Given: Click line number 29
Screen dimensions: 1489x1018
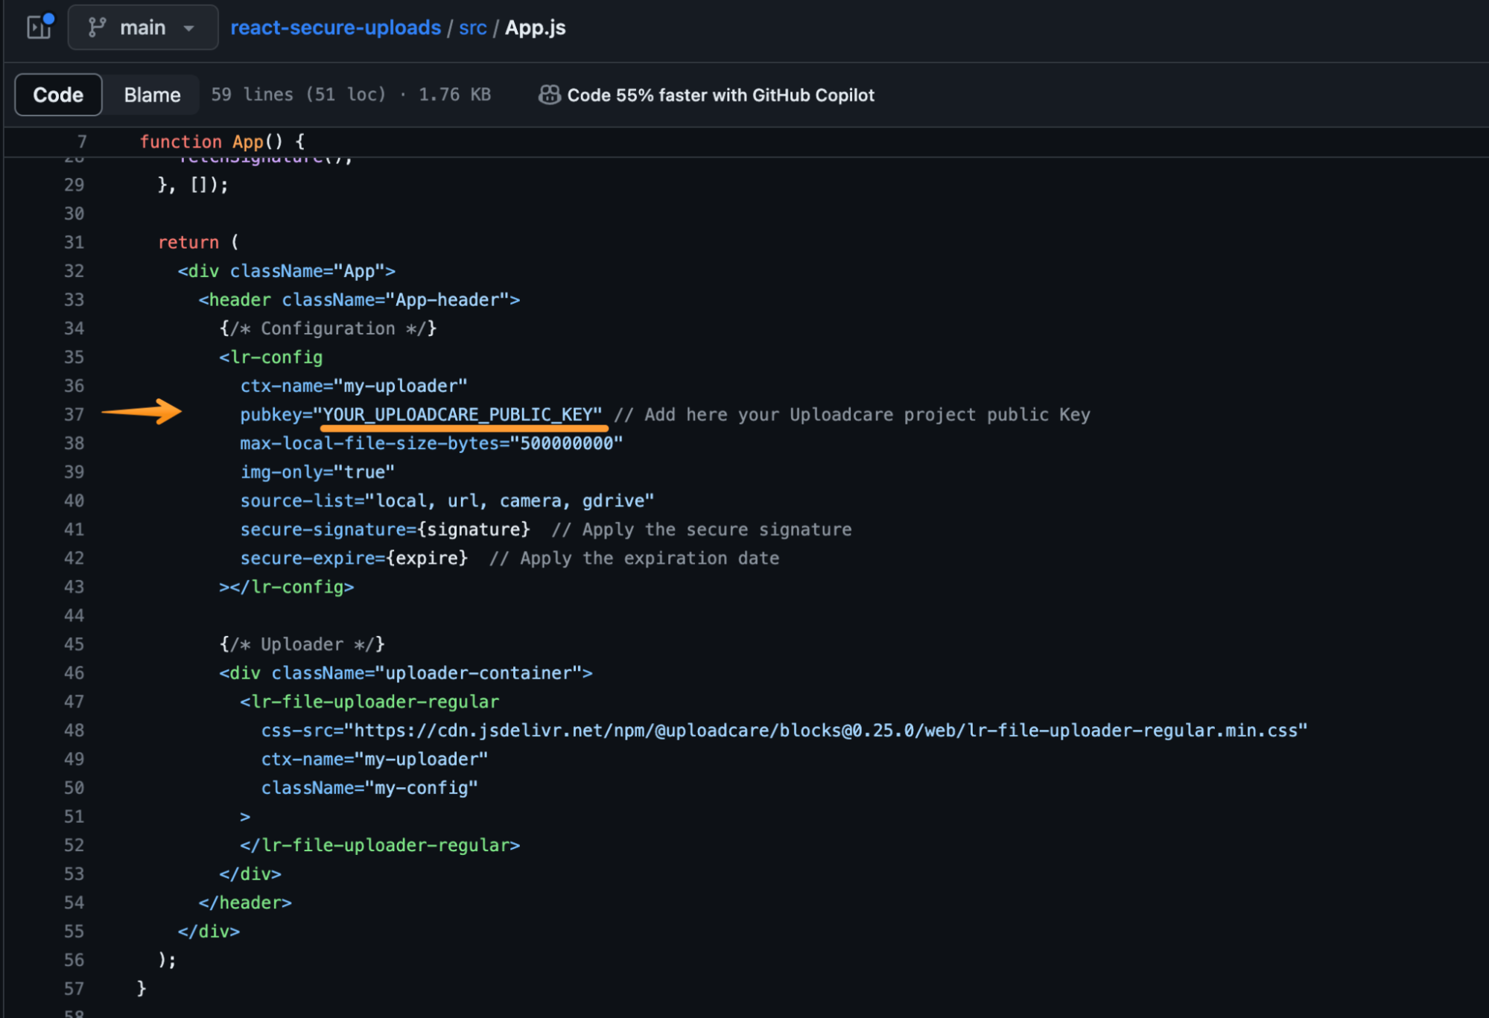Looking at the screenshot, I should tap(74, 185).
